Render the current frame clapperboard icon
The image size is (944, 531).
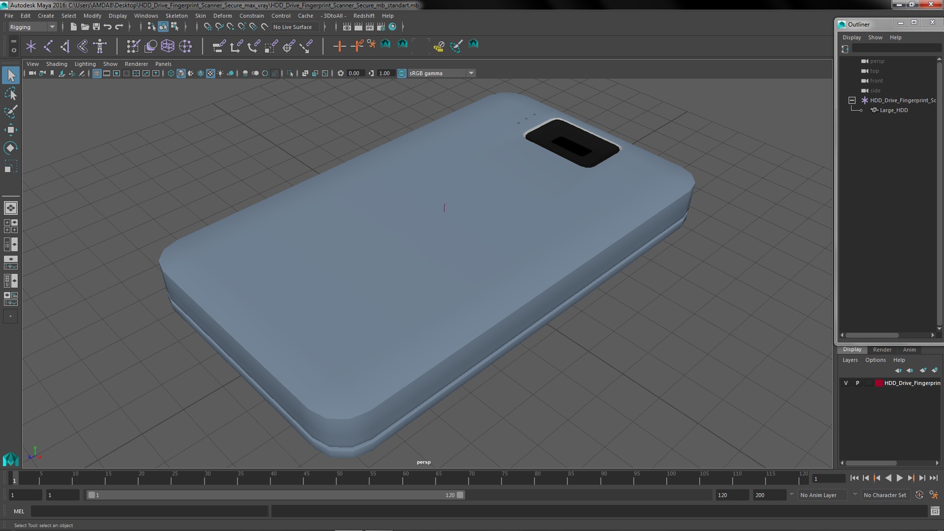click(x=358, y=27)
